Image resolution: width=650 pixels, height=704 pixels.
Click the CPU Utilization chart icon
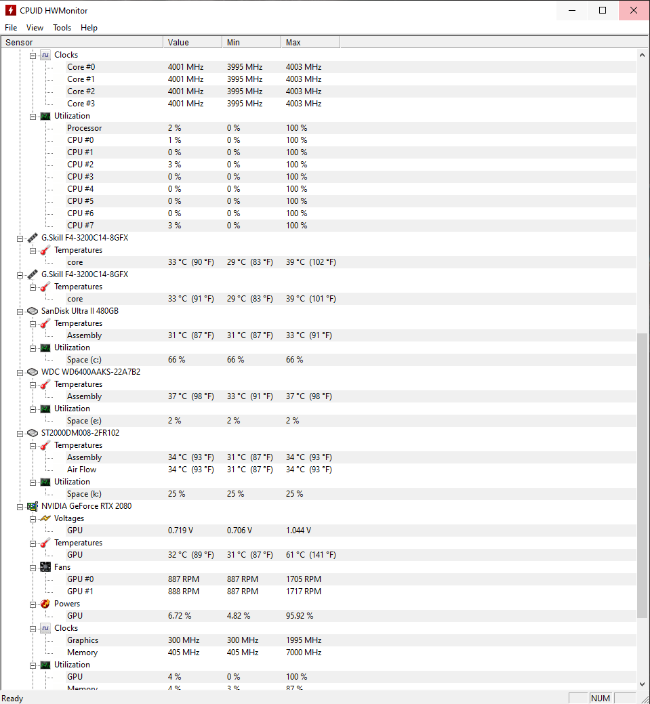45,116
